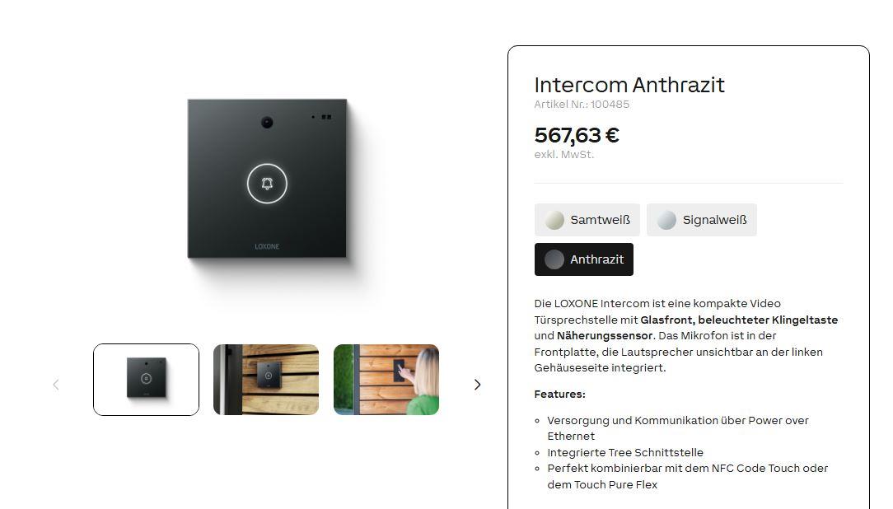Click the LOXONE logo on the device

[x=267, y=246]
